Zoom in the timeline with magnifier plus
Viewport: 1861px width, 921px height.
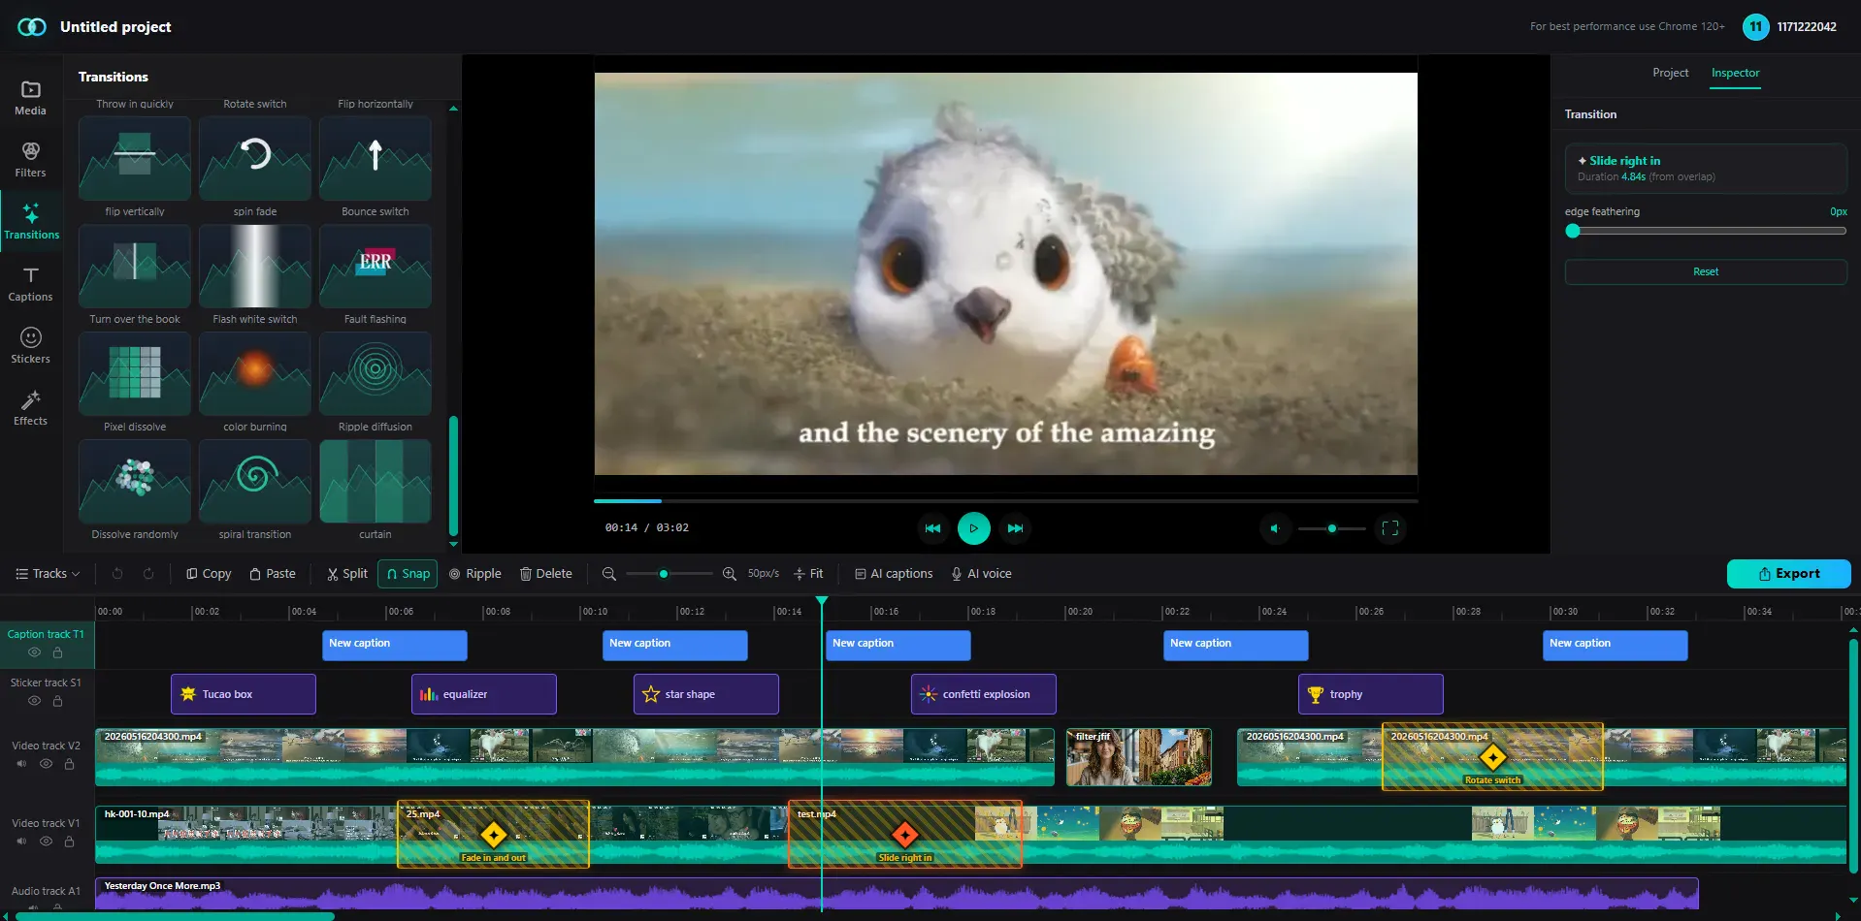730,574
